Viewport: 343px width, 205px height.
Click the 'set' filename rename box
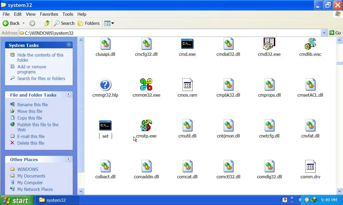coord(105,136)
